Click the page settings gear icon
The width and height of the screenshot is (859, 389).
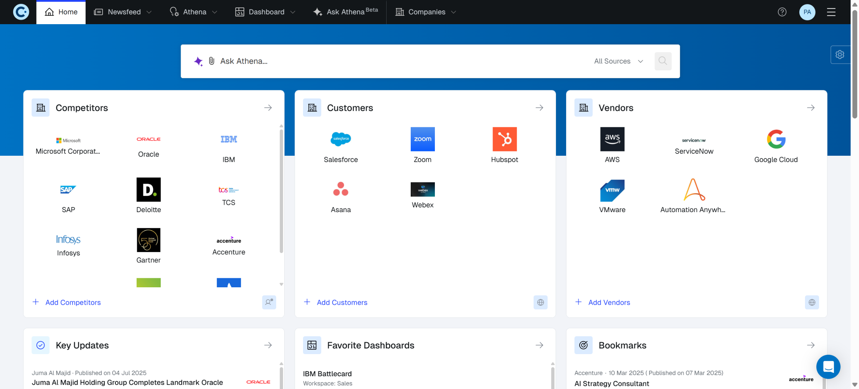[840, 54]
